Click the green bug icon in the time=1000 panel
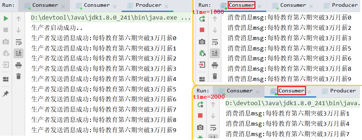The image size is (362, 140). 202,53
